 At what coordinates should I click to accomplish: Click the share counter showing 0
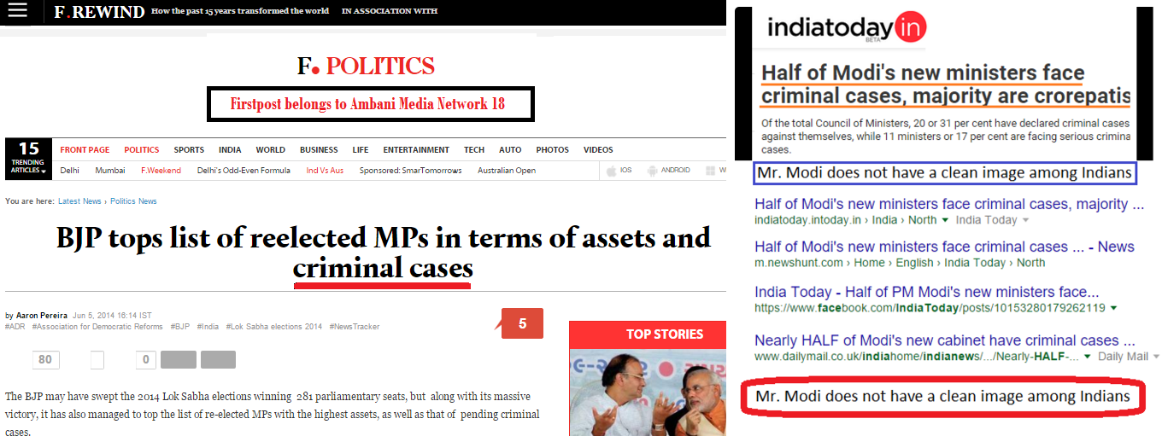[145, 359]
